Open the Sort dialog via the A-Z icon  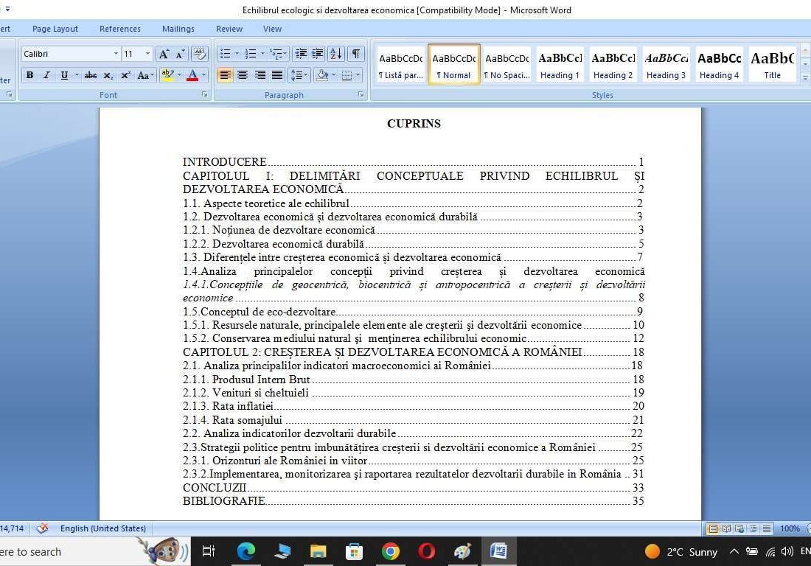click(335, 54)
